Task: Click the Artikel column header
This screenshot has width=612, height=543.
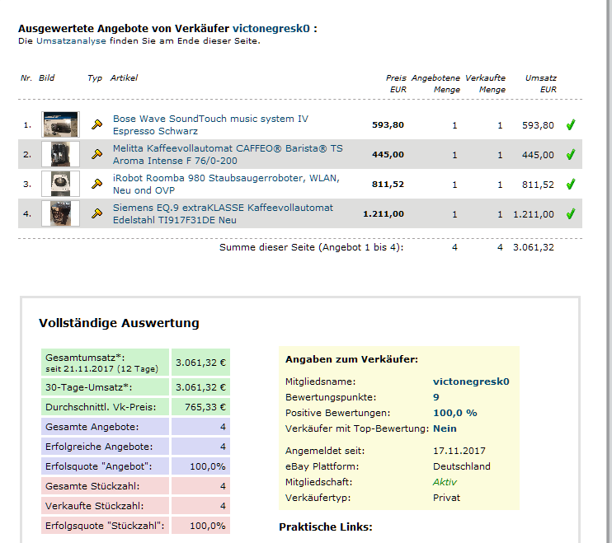Action: click(124, 78)
